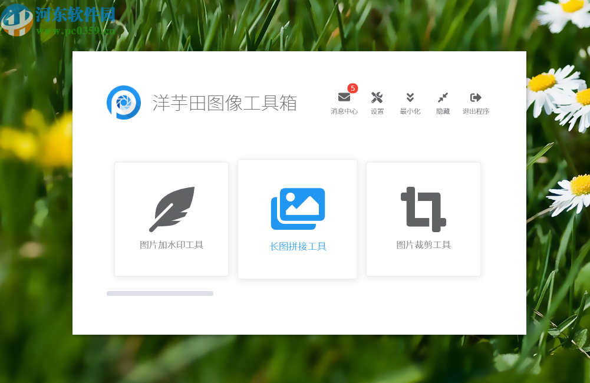Click the 洋芋田 blue camera logo

pos(124,103)
